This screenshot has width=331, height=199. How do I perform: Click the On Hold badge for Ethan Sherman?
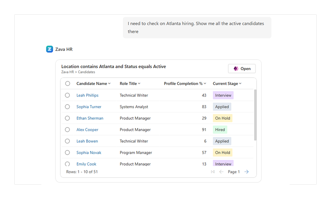point(223,118)
